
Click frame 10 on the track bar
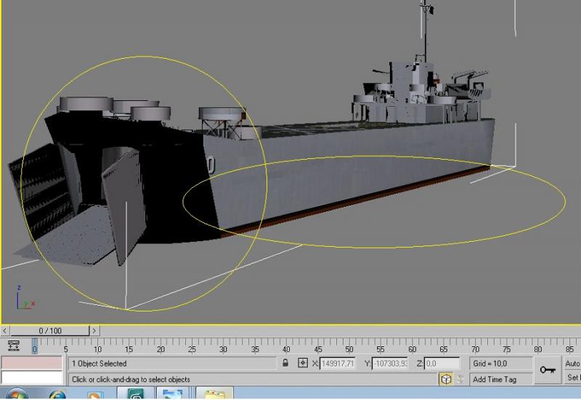tap(97, 349)
